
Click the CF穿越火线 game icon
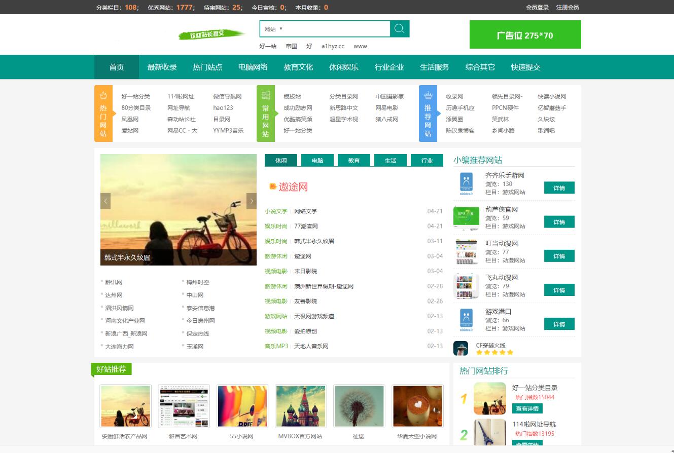[460, 348]
